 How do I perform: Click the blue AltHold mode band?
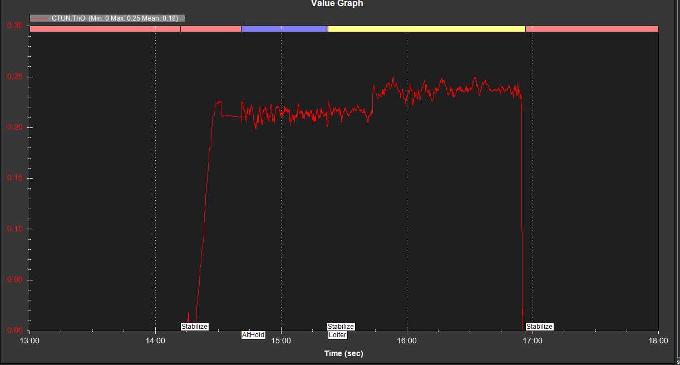tap(283, 28)
